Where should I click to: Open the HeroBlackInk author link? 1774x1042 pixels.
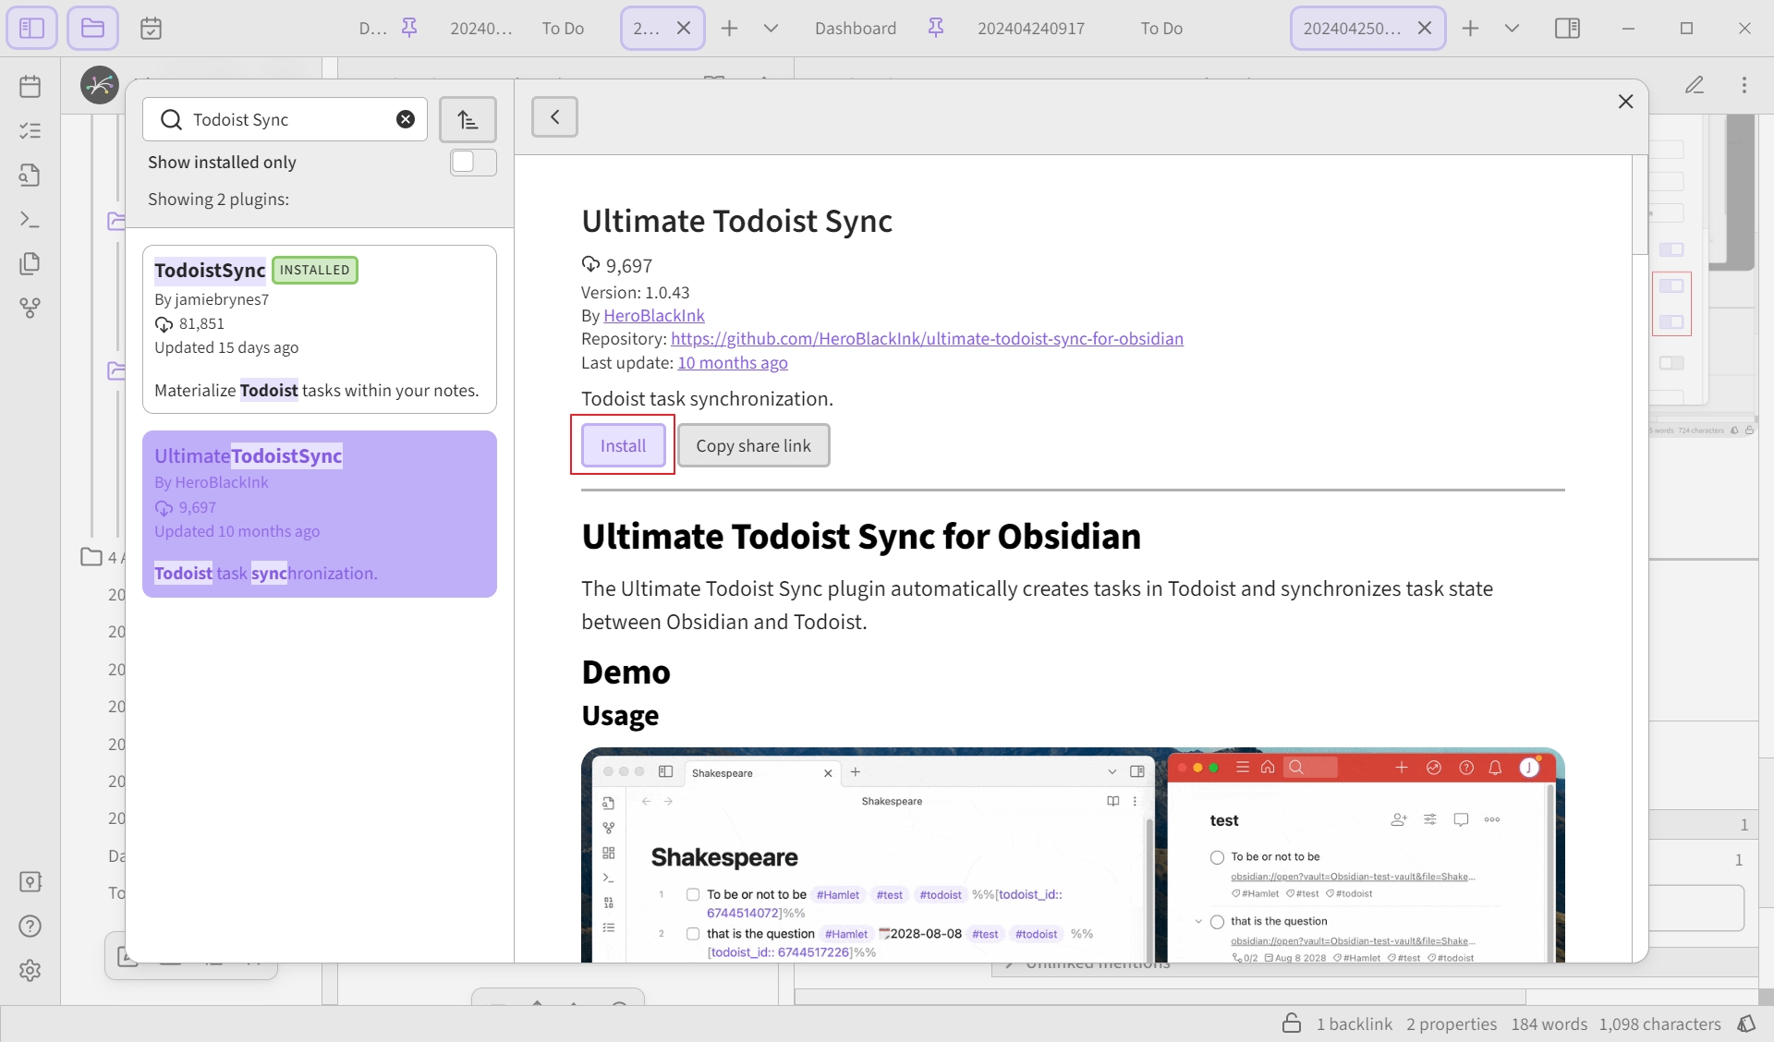(654, 315)
